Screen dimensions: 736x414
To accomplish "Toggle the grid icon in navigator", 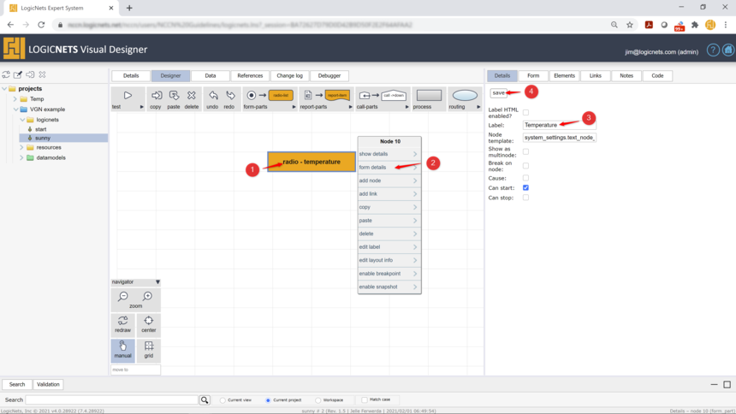I will click(149, 347).
